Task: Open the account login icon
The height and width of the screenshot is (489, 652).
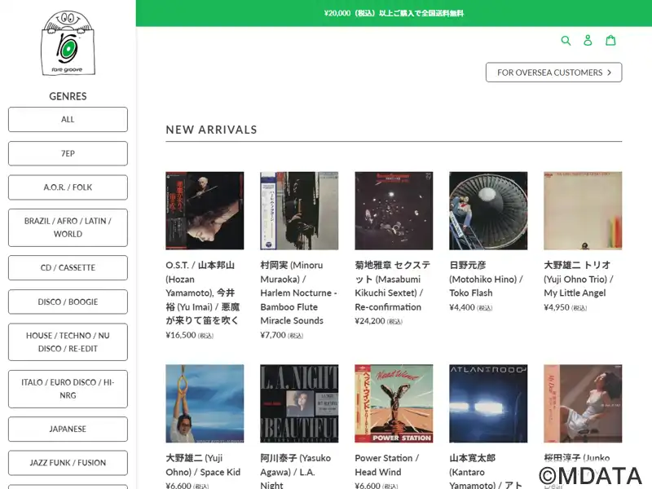Action: pos(588,40)
